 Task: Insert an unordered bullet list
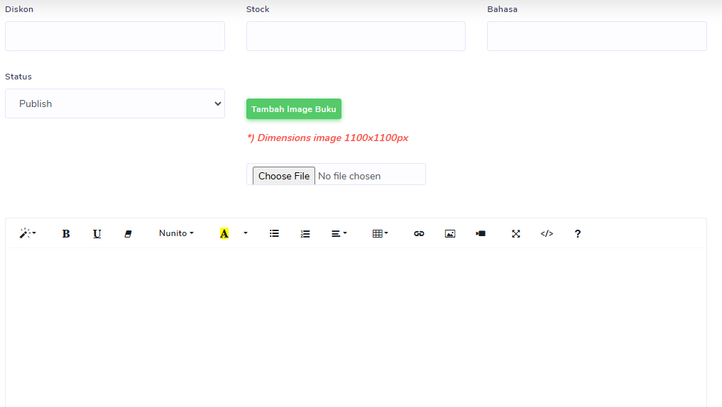tap(274, 233)
